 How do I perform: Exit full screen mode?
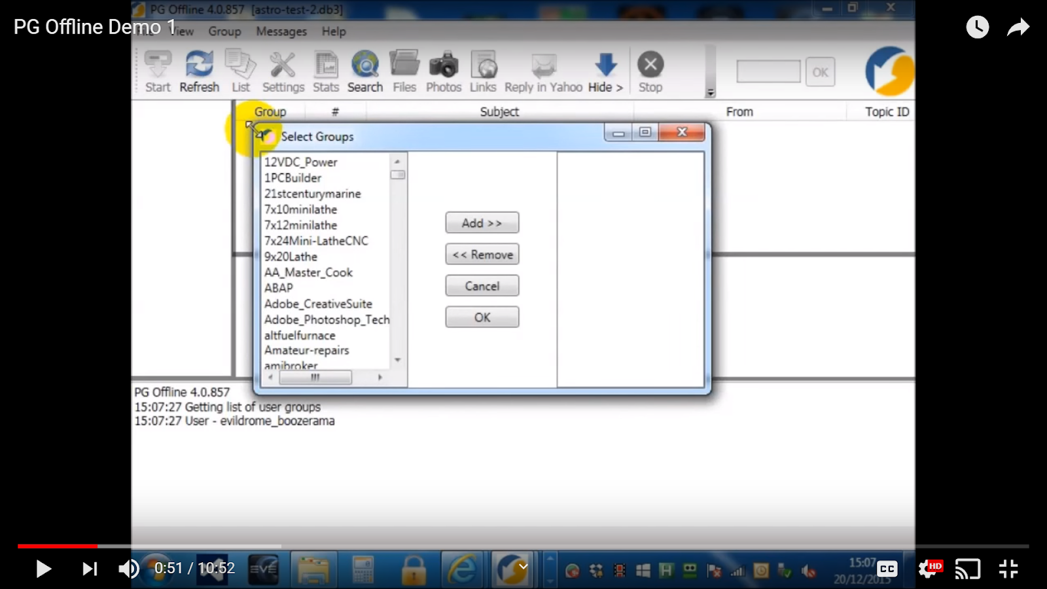[1008, 569]
